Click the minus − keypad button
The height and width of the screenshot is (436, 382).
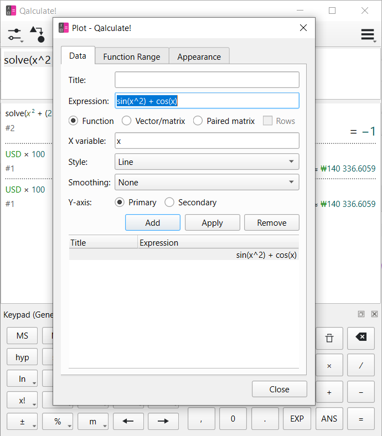coord(361,392)
